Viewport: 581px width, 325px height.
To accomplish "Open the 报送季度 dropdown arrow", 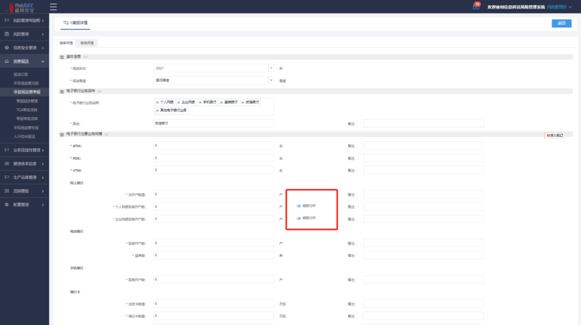I will 271,81.
